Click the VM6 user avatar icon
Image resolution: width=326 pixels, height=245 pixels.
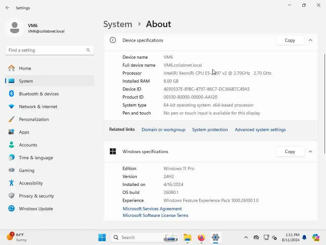(x=15, y=28)
